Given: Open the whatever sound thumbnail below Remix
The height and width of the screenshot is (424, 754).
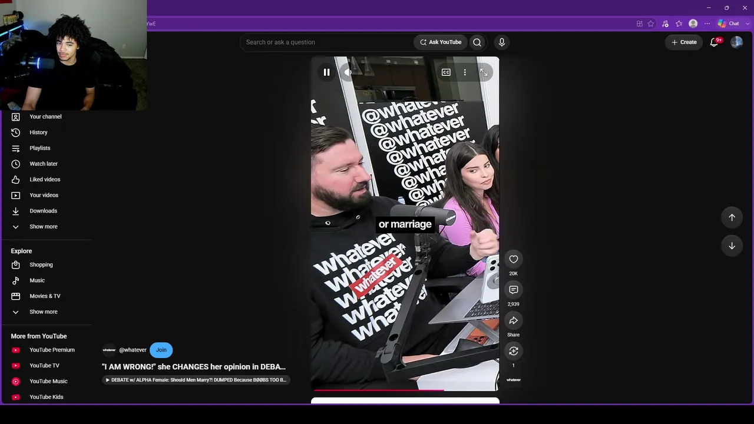Looking at the screenshot, I should tap(514, 380).
